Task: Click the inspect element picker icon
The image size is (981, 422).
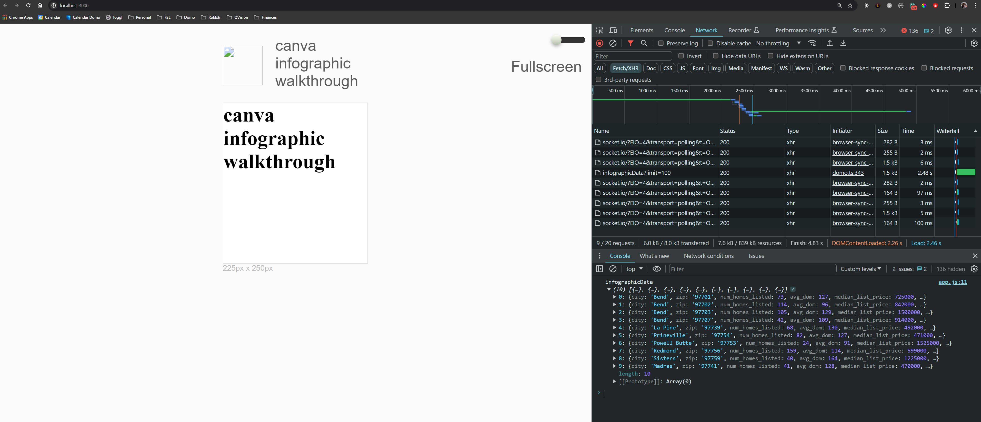Action: [599, 31]
